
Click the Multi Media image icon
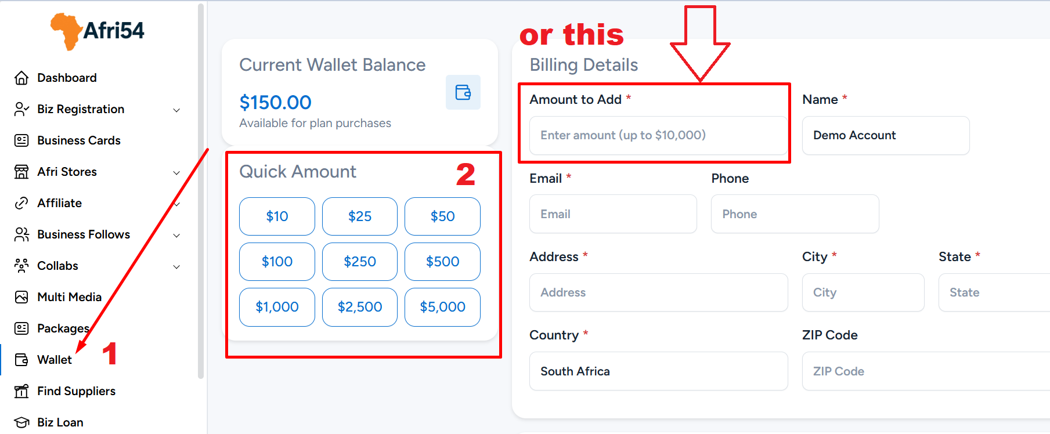click(21, 297)
